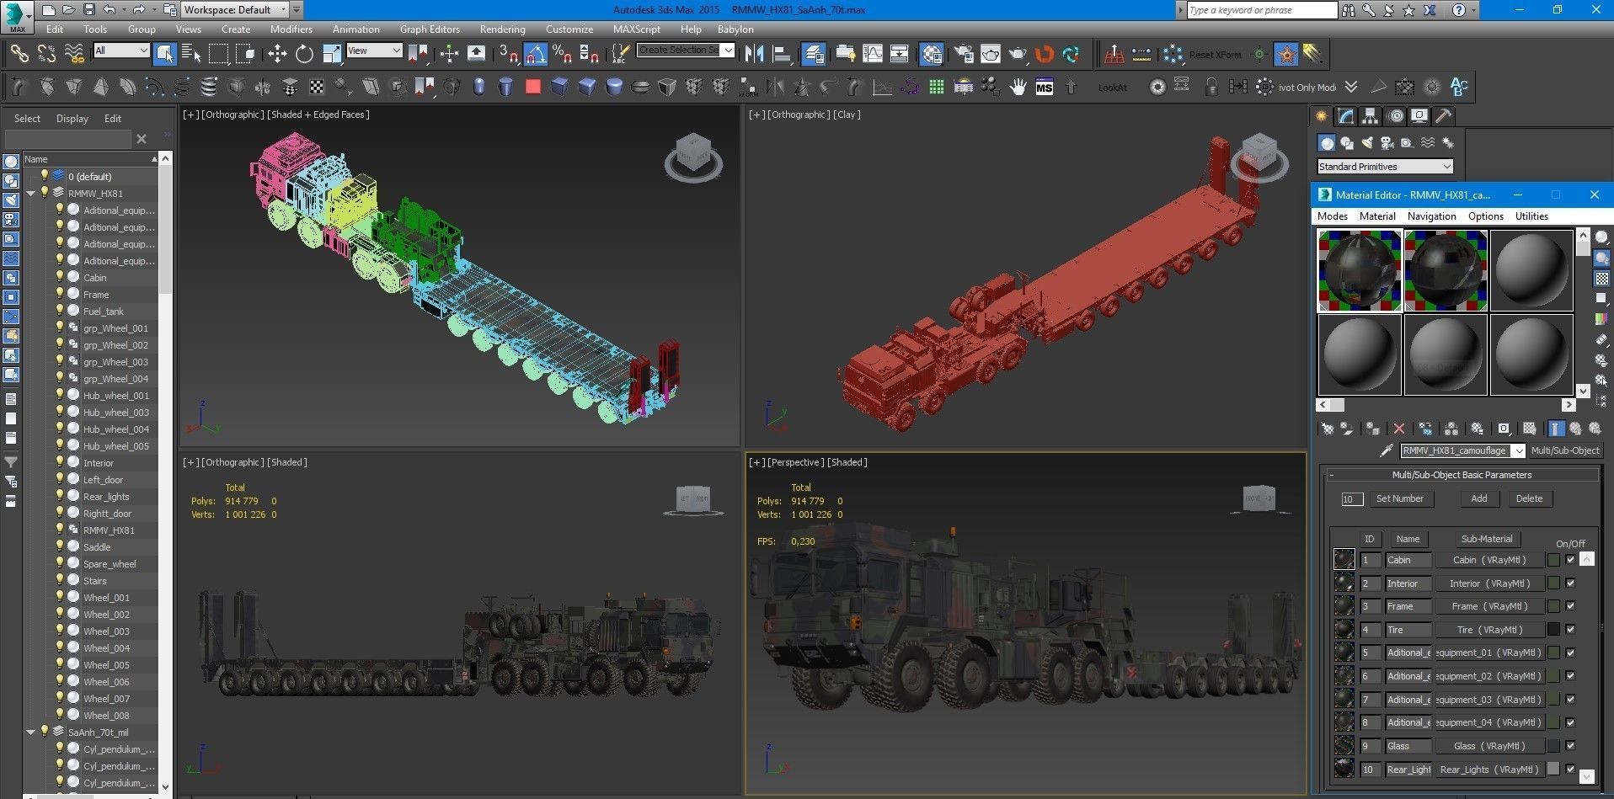The image size is (1614, 799).
Task: Click the Set Number button
Action: (1400, 498)
